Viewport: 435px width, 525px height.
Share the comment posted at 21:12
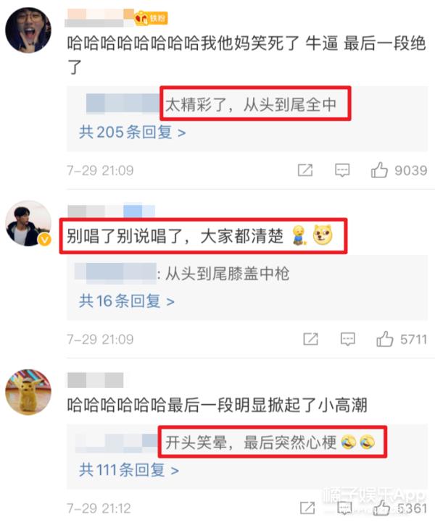[307, 508]
